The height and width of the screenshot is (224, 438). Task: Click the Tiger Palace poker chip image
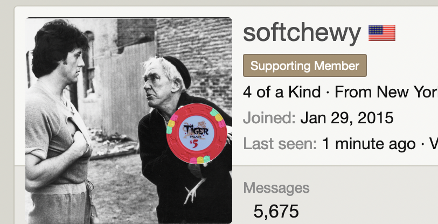click(197, 134)
